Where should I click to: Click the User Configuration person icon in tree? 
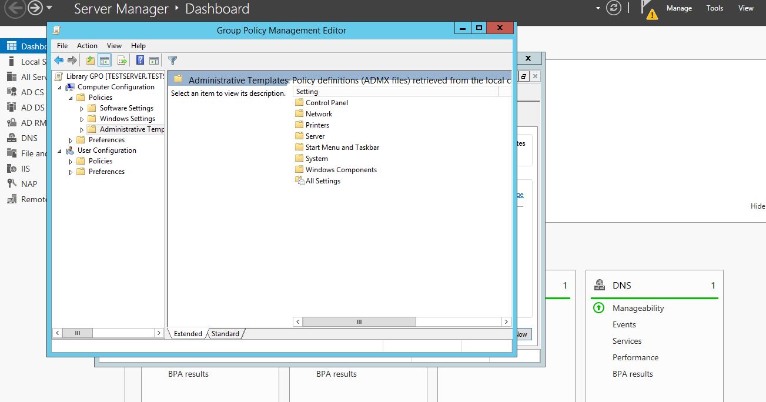tap(70, 150)
